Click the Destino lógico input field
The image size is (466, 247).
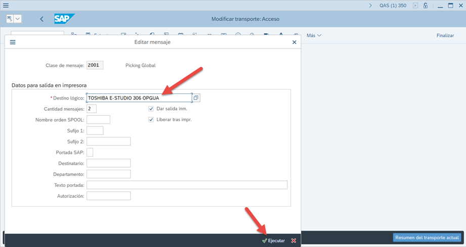click(x=139, y=97)
